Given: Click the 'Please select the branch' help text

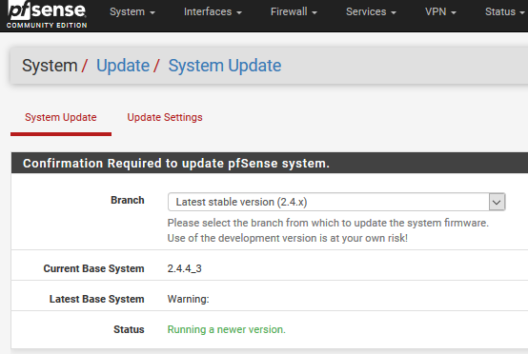Looking at the screenshot, I should click(x=328, y=223).
